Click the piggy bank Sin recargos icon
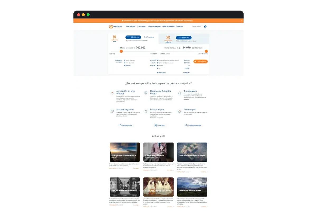This screenshot has height=218, width=317. [x=179, y=111]
